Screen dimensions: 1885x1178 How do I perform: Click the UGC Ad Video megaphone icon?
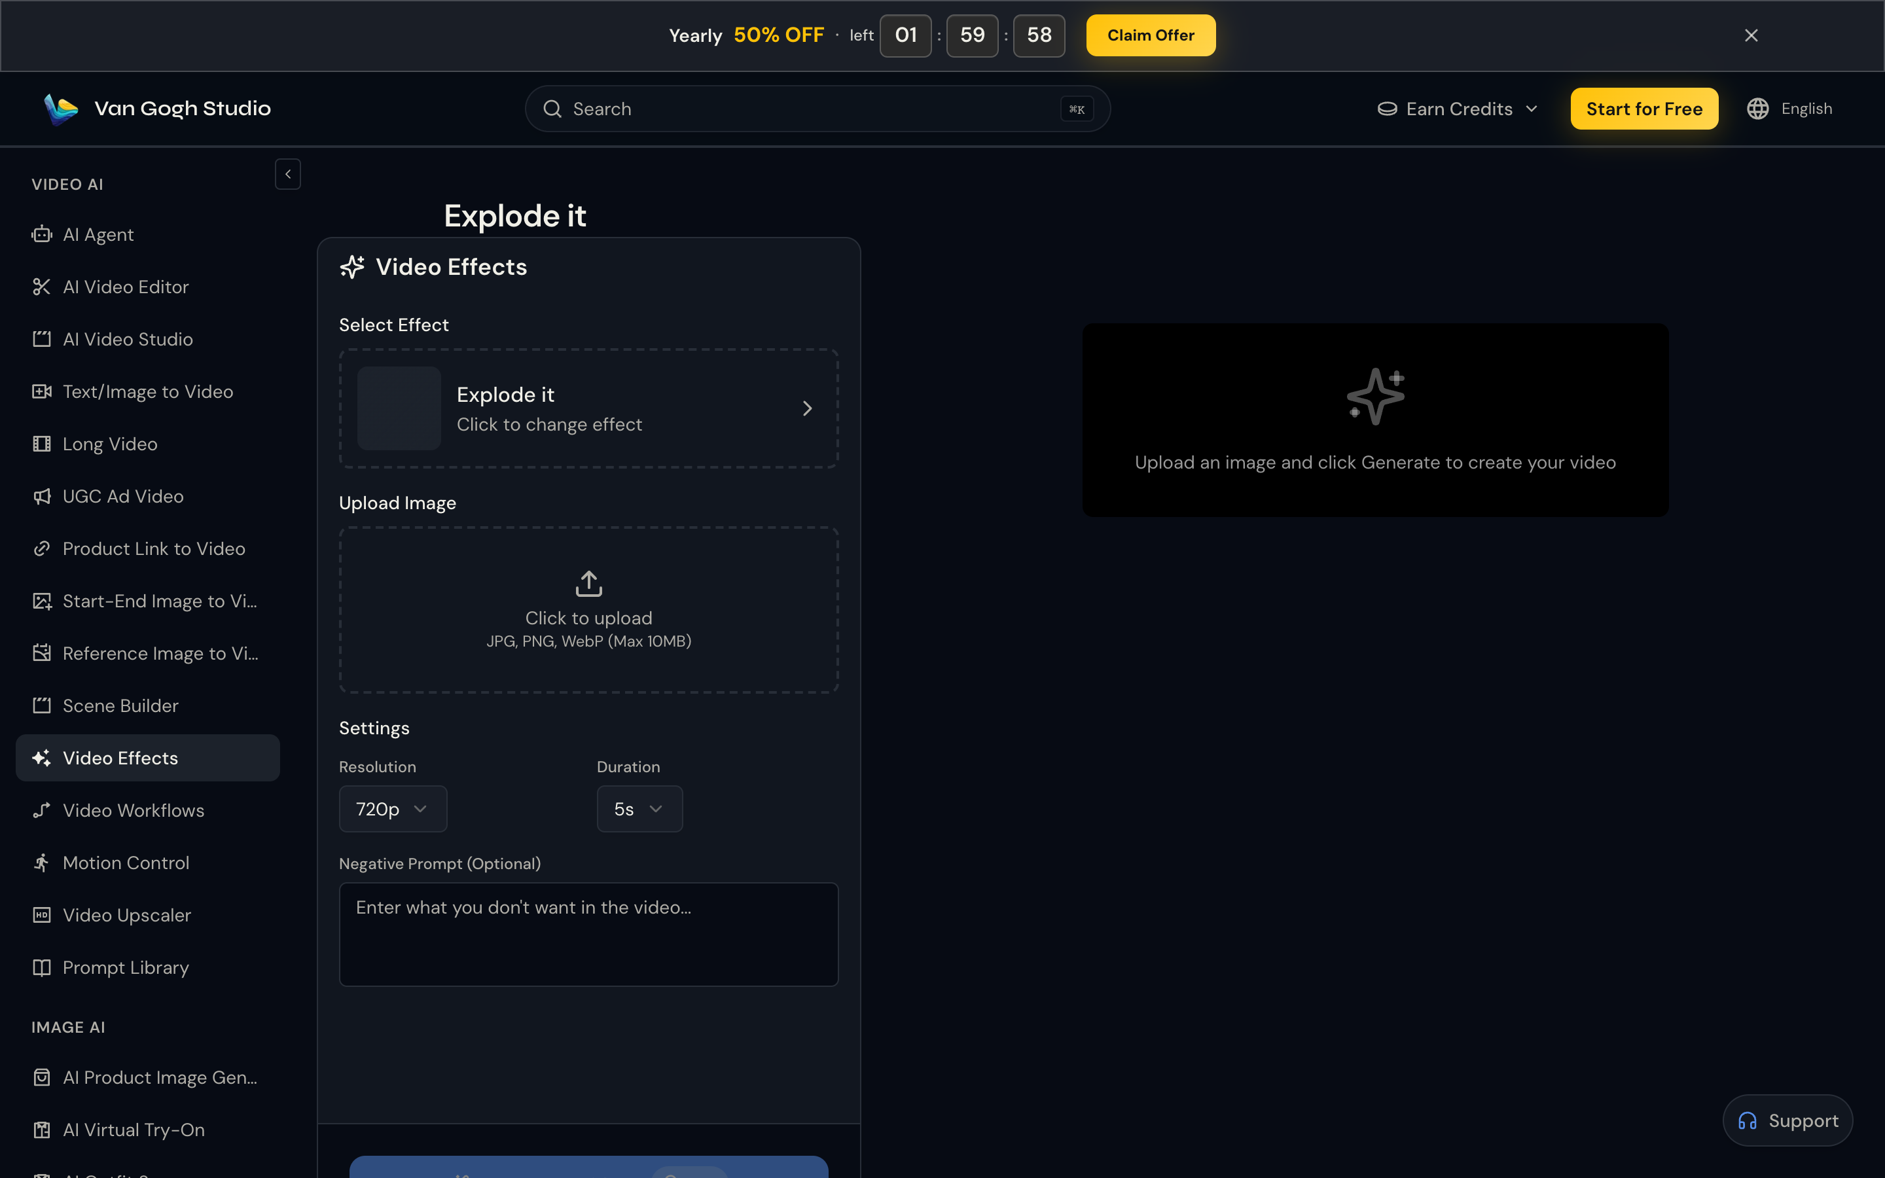coord(42,496)
